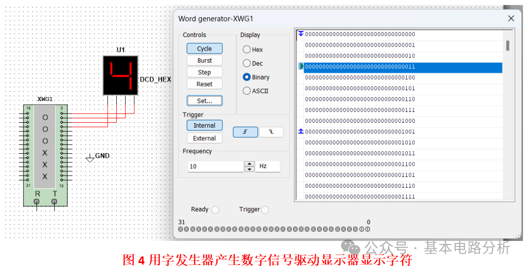Select the External trigger button
527x269 pixels.
click(x=204, y=138)
